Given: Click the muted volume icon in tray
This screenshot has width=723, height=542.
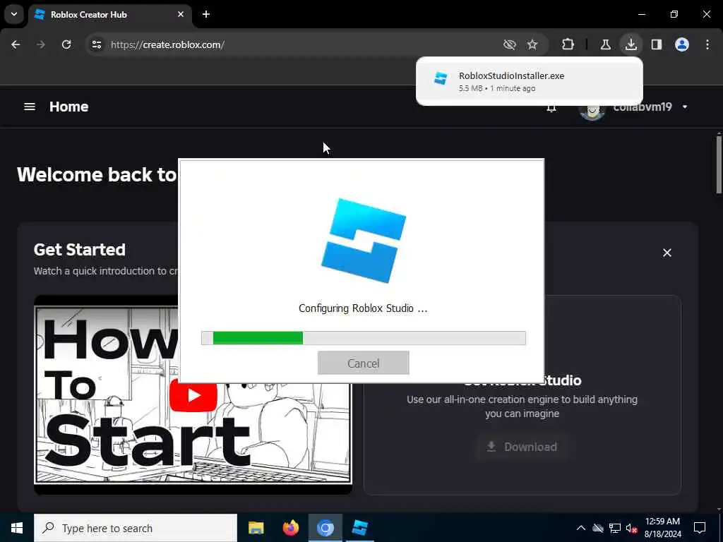Looking at the screenshot, I should [x=632, y=528].
